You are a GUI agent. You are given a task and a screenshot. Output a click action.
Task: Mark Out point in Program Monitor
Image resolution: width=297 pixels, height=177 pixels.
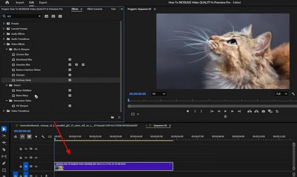(x=201, y=111)
